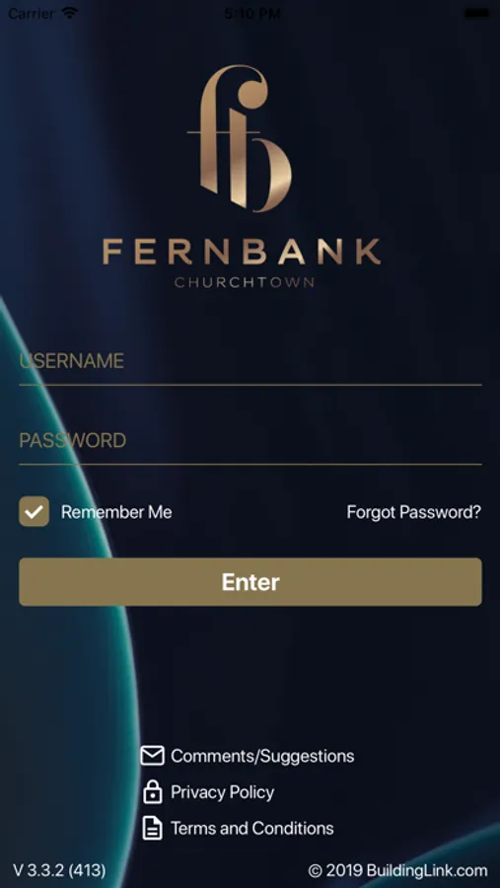Tap the CHURCHTOWN subtitle text
This screenshot has width=500, height=888.
click(244, 282)
